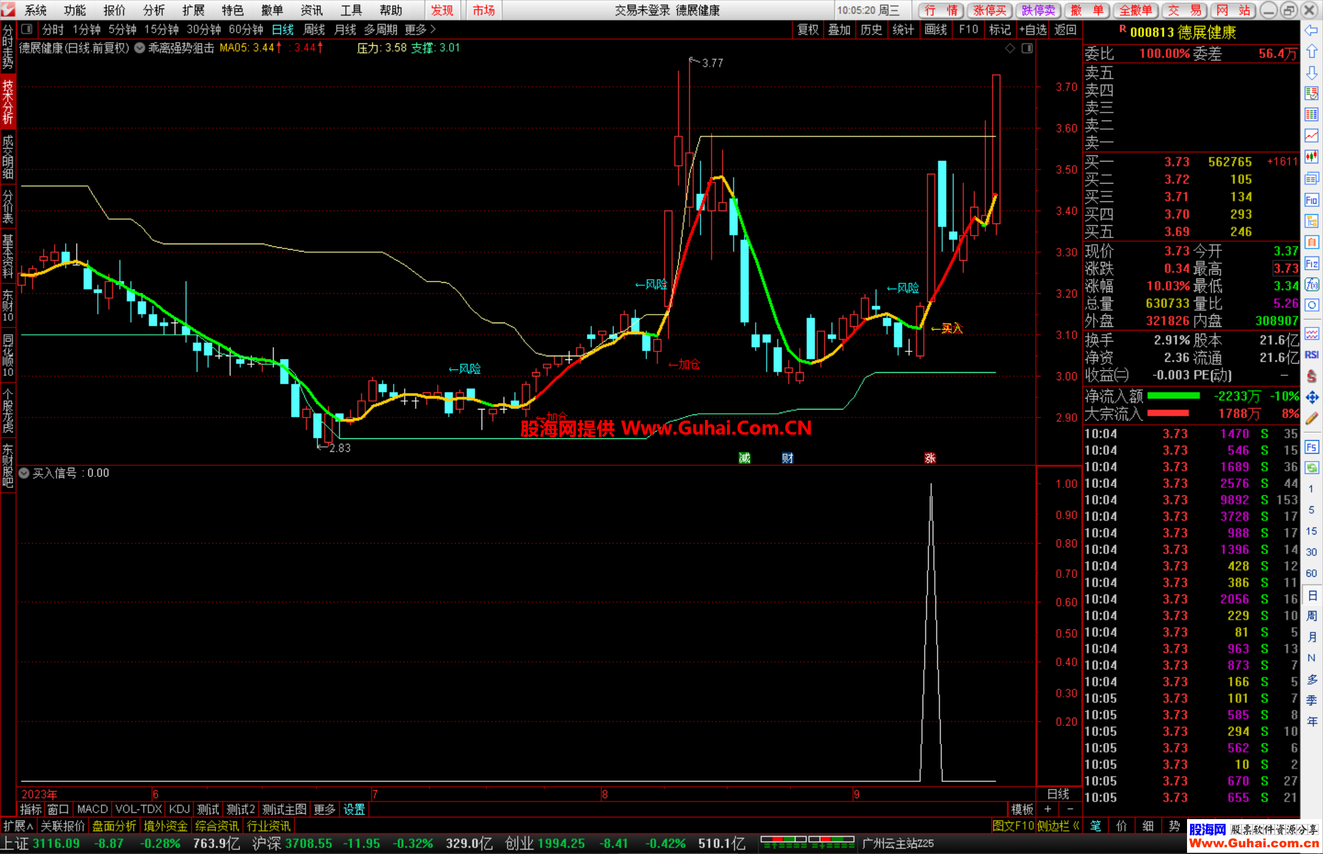Click the 成交明细 left sidebar tab
This screenshot has width=1323, height=854.
point(8,157)
